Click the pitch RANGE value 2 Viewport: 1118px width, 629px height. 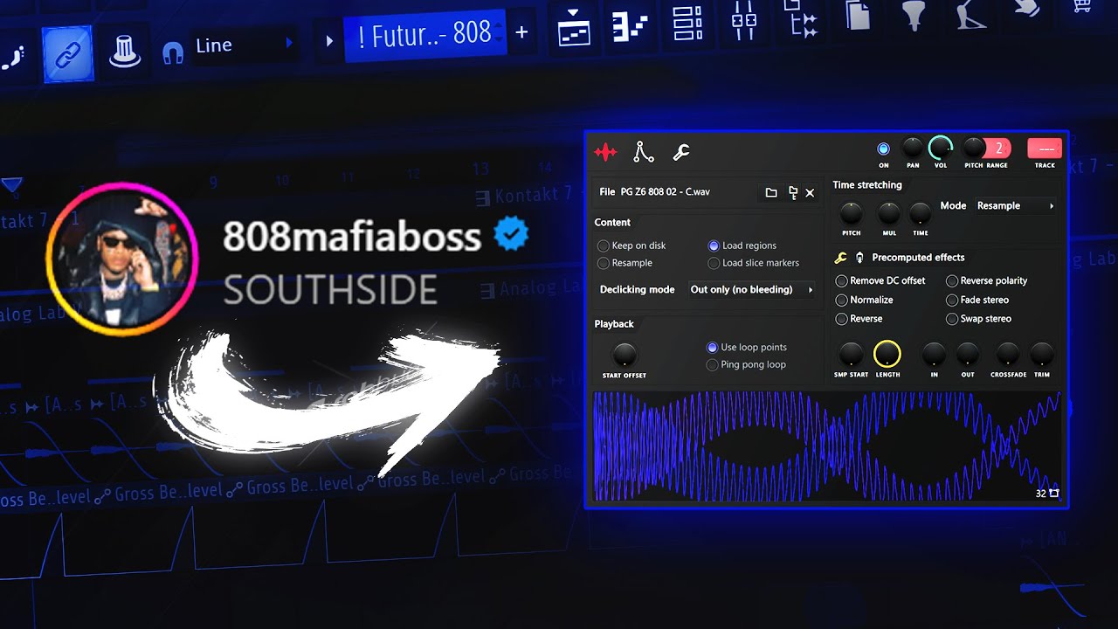coord(999,148)
